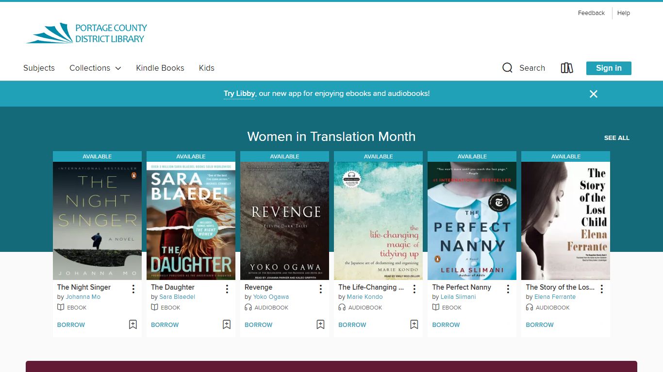
Task: View author Johanna Mo
Action: pyautogui.click(x=83, y=297)
